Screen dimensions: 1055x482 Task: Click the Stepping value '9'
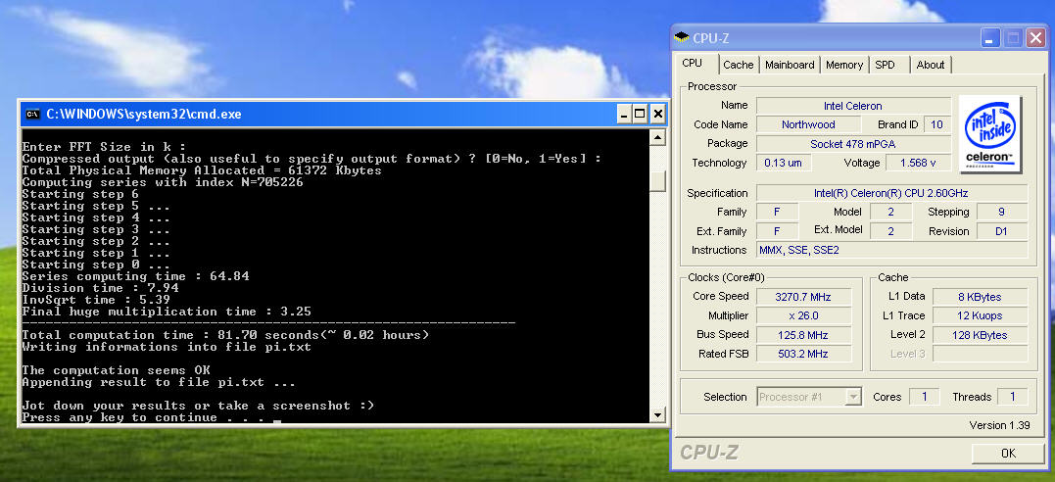(x=1002, y=212)
